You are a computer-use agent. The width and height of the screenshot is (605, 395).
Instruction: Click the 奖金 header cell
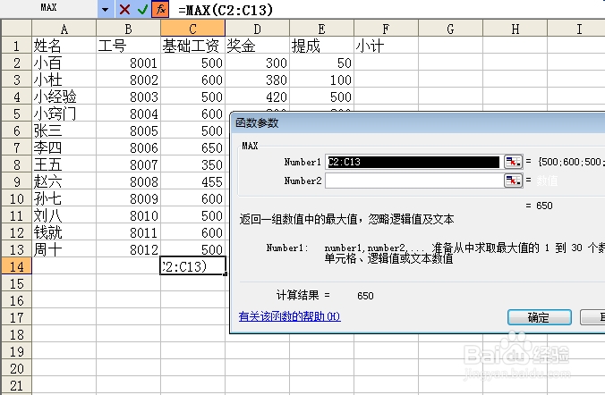(258, 46)
